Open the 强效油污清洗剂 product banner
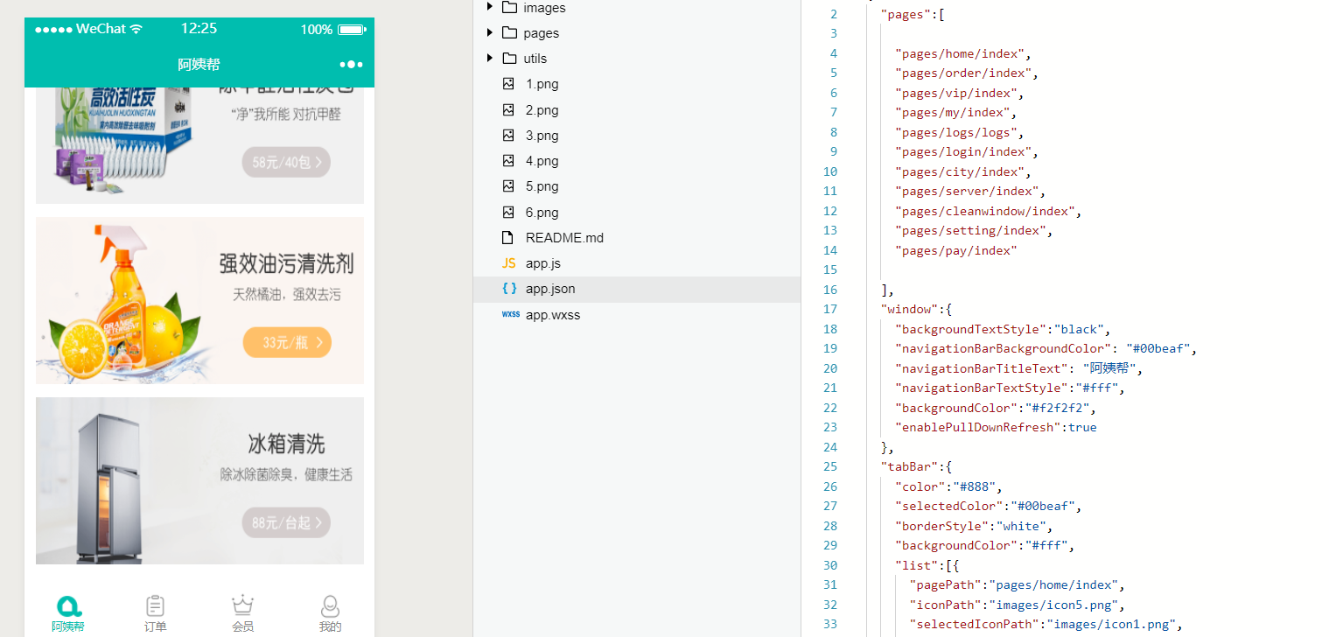This screenshot has width=1329, height=637. click(199, 300)
